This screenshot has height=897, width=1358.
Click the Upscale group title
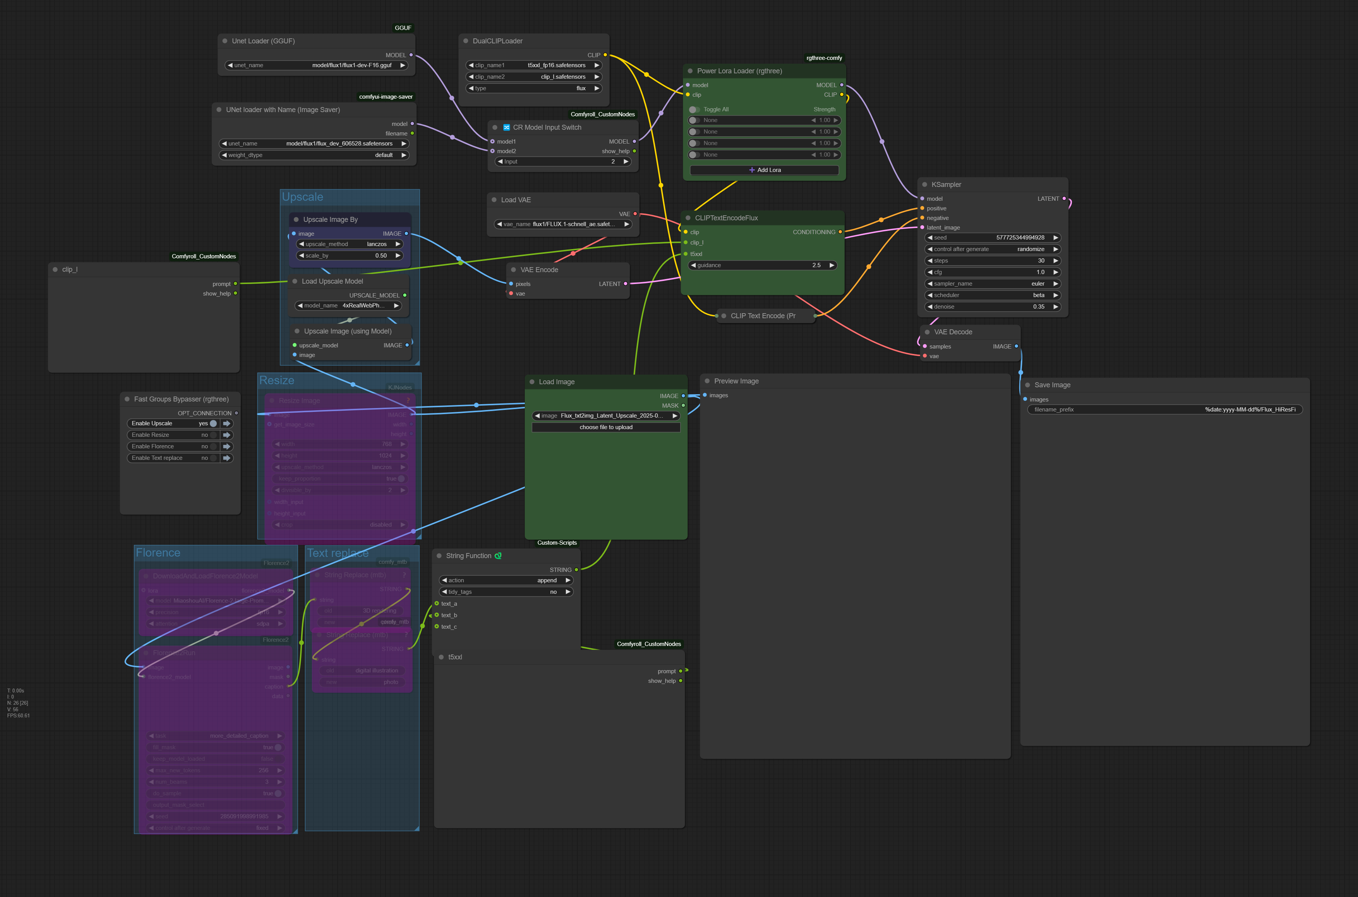(x=302, y=197)
